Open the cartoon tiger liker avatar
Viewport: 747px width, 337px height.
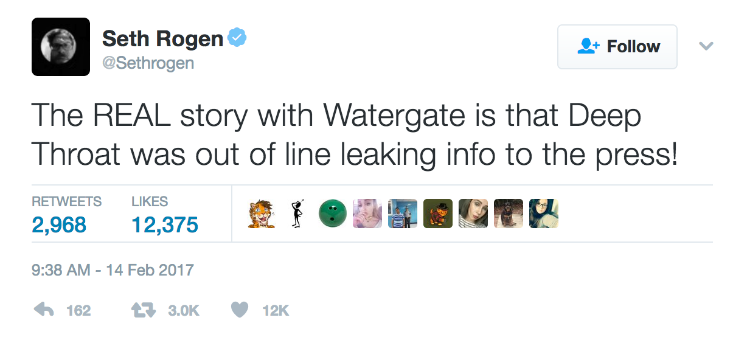coord(261,214)
